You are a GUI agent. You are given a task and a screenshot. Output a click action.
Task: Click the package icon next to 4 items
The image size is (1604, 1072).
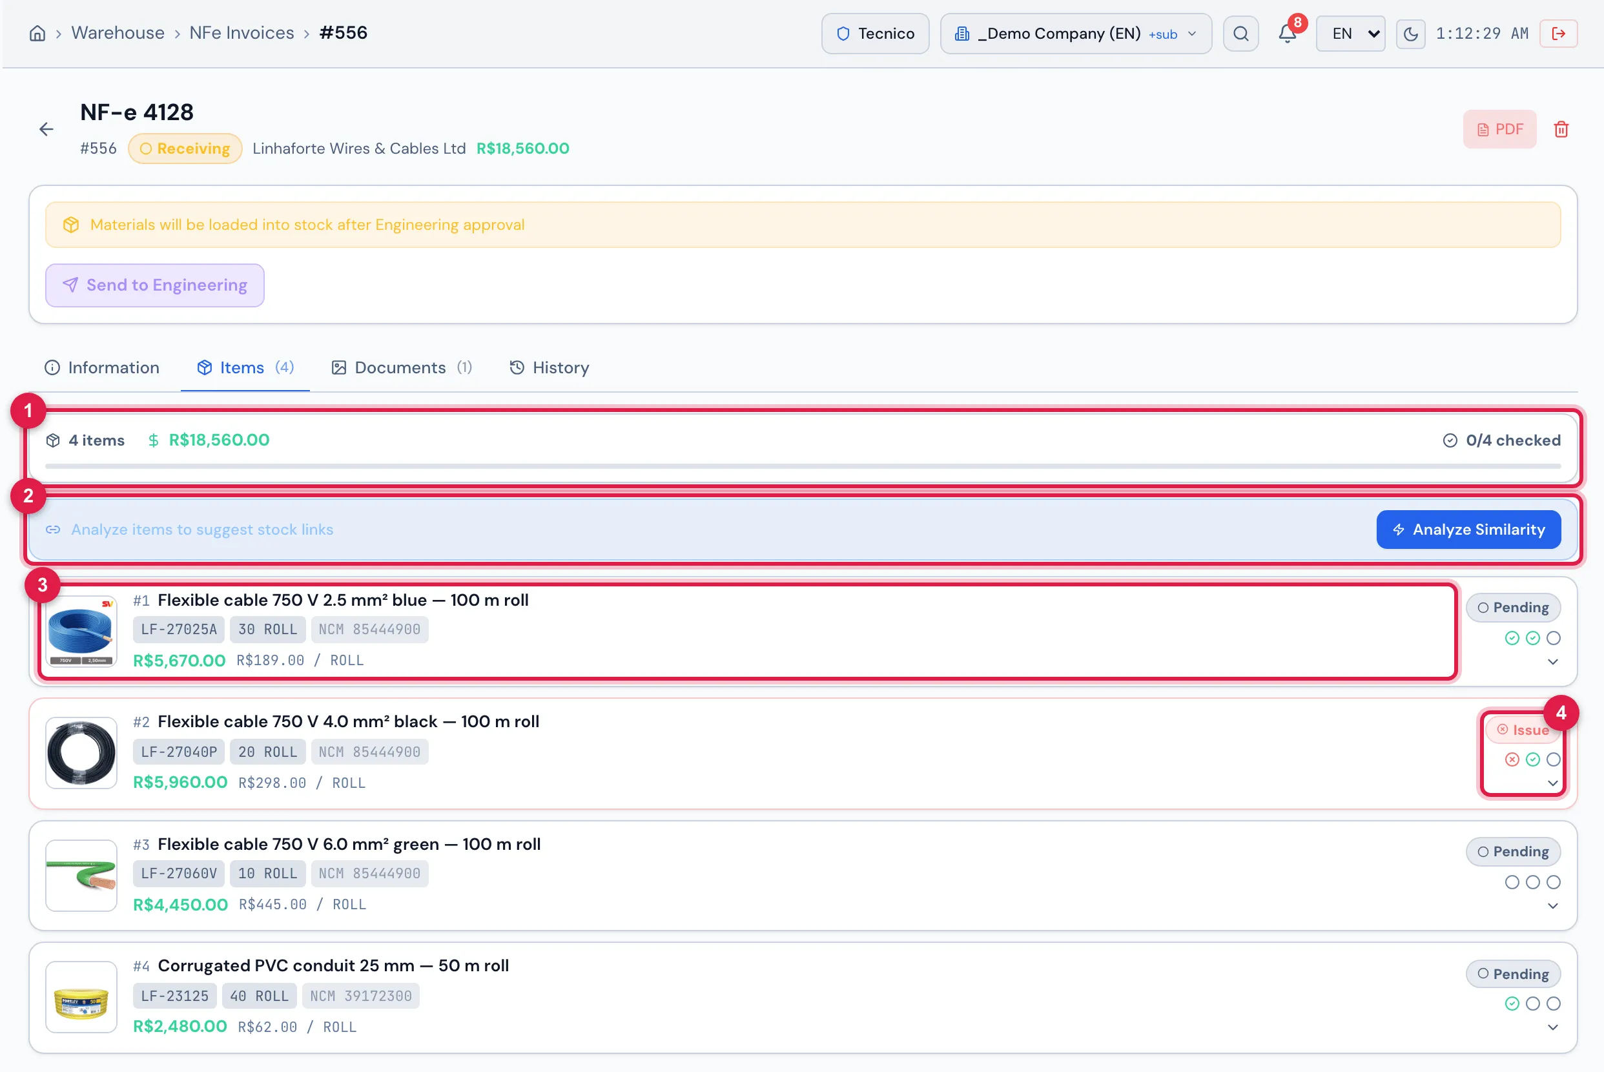click(54, 440)
